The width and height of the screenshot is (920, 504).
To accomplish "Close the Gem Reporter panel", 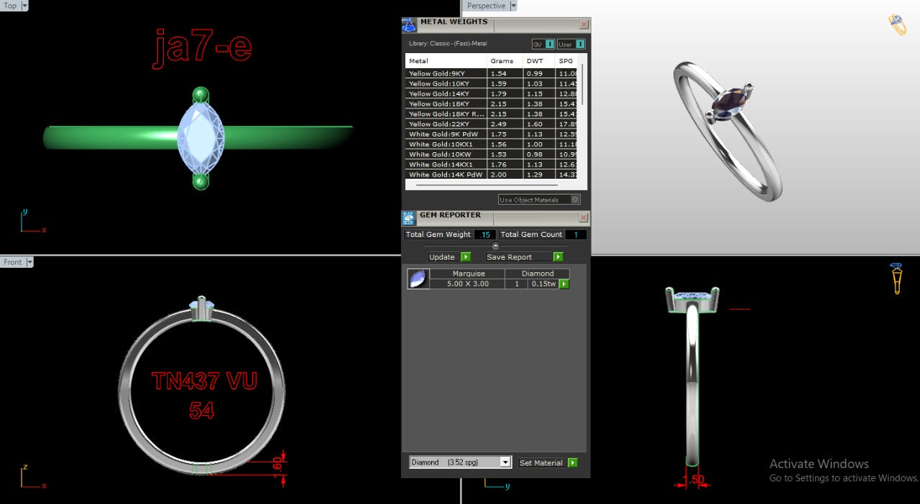I will 584,218.
